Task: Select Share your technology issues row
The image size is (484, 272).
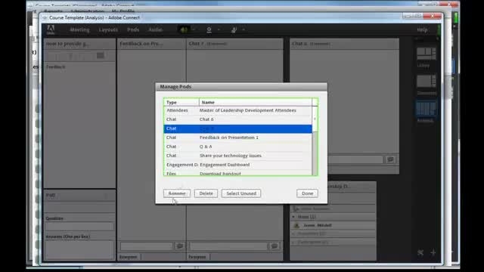Action: (x=237, y=156)
